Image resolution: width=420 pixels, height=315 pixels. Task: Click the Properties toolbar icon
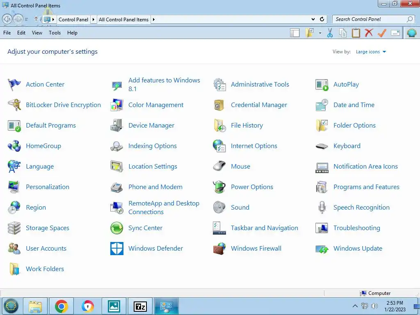pyautogui.click(x=395, y=33)
